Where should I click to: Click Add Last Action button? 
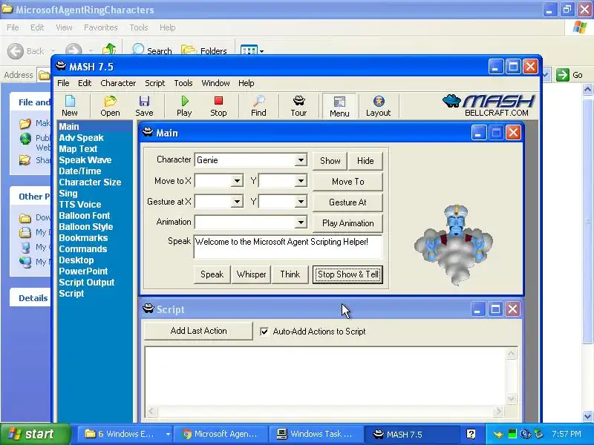(x=198, y=331)
